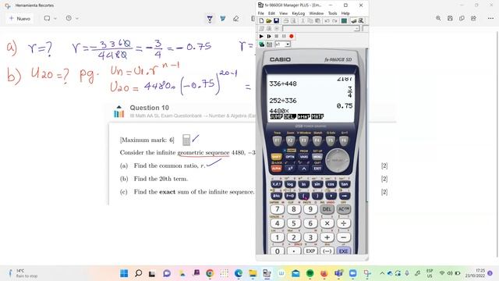Click the calculator ALPHA key

tap(276, 169)
